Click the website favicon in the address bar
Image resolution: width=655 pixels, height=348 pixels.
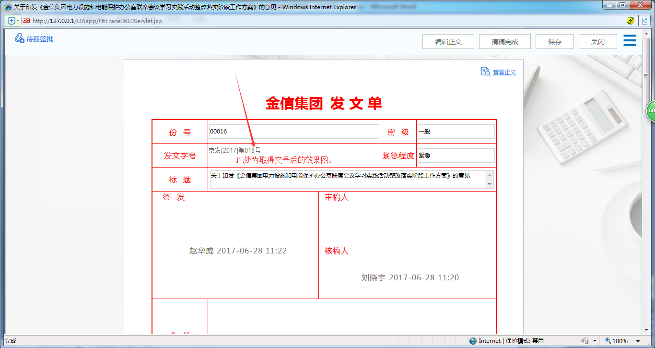coord(26,21)
